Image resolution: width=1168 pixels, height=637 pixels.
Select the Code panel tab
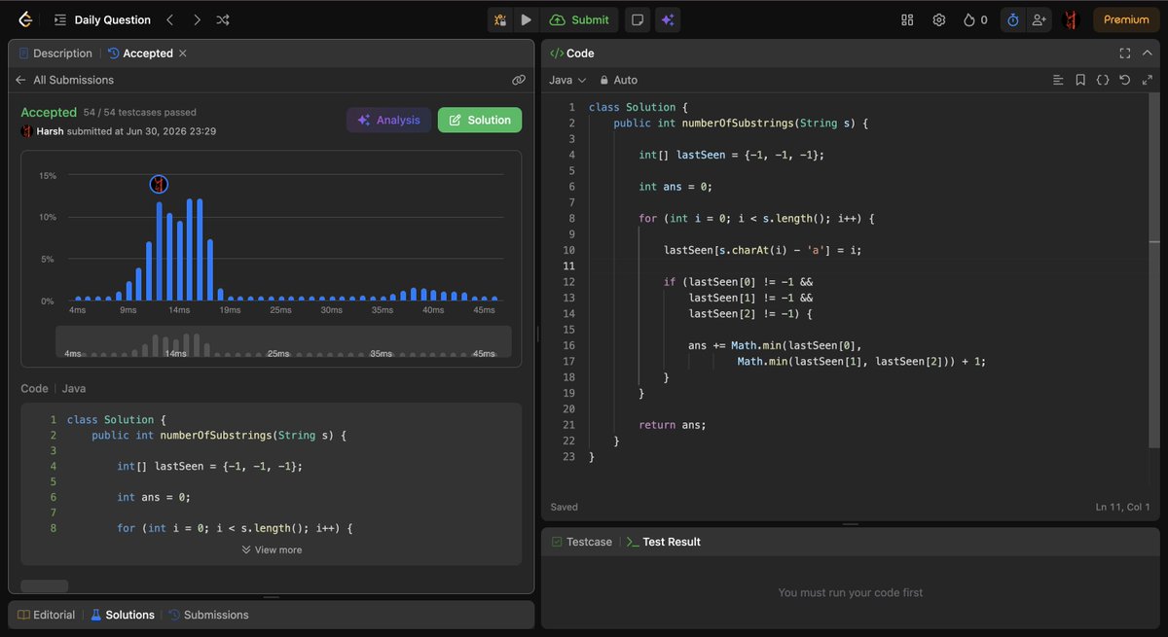point(571,53)
